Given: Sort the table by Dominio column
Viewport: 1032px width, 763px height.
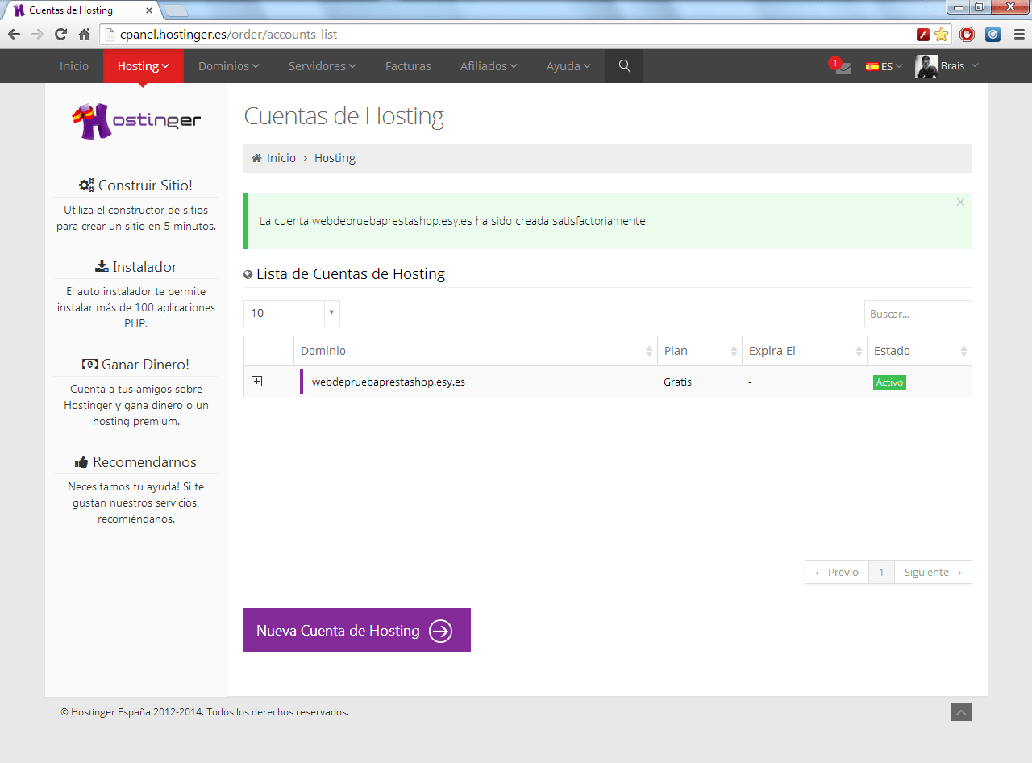Looking at the screenshot, I should click(476, 351).
